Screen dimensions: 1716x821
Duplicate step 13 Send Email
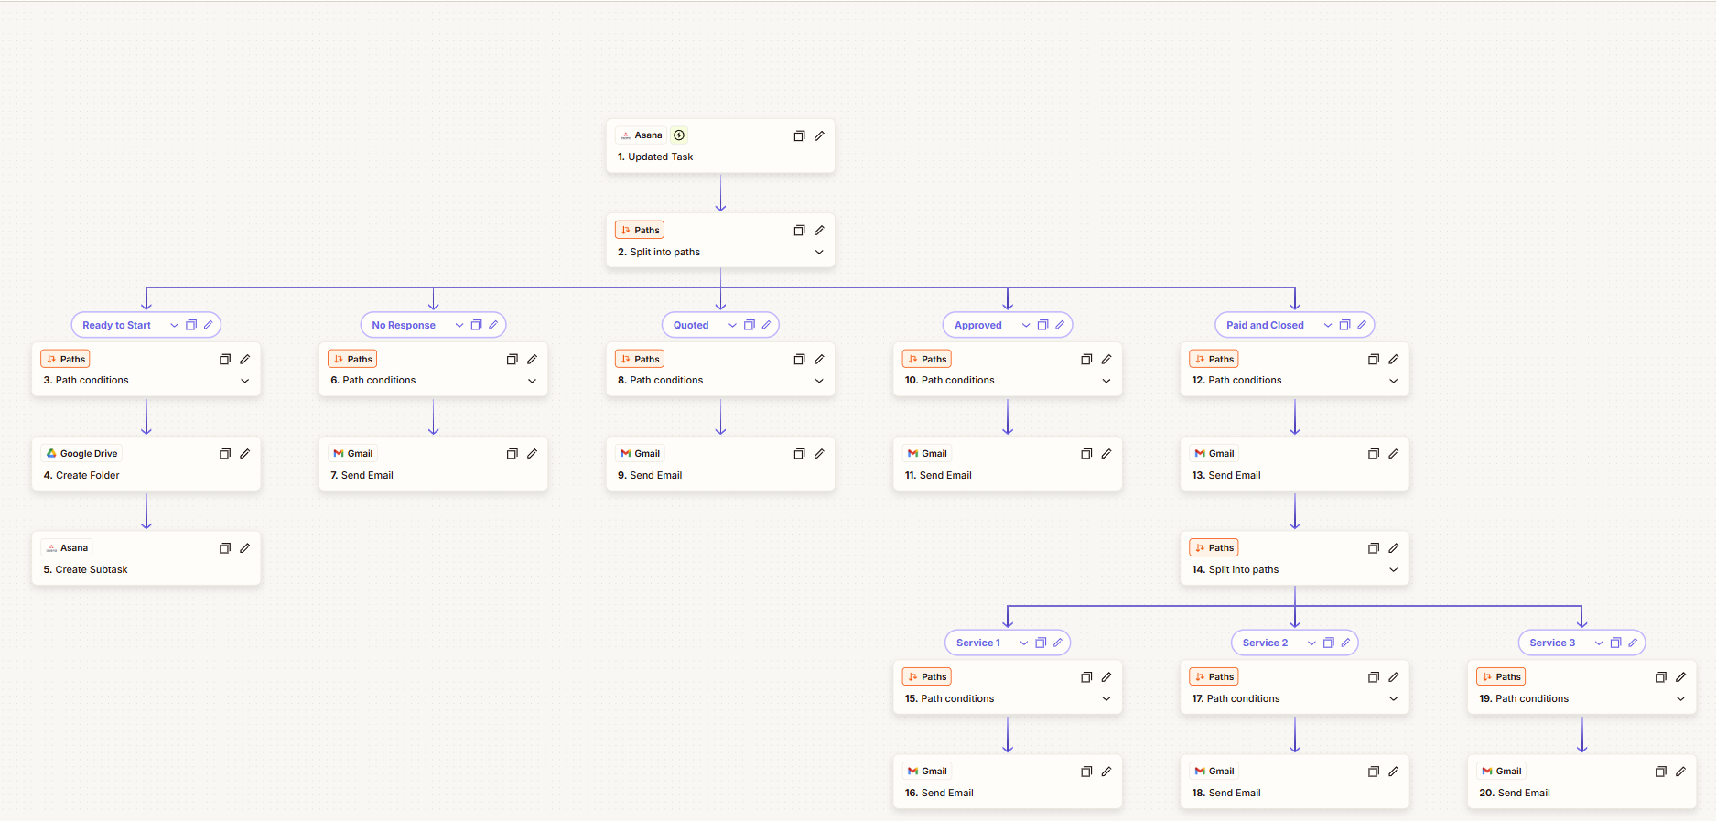coord(1374,454)
